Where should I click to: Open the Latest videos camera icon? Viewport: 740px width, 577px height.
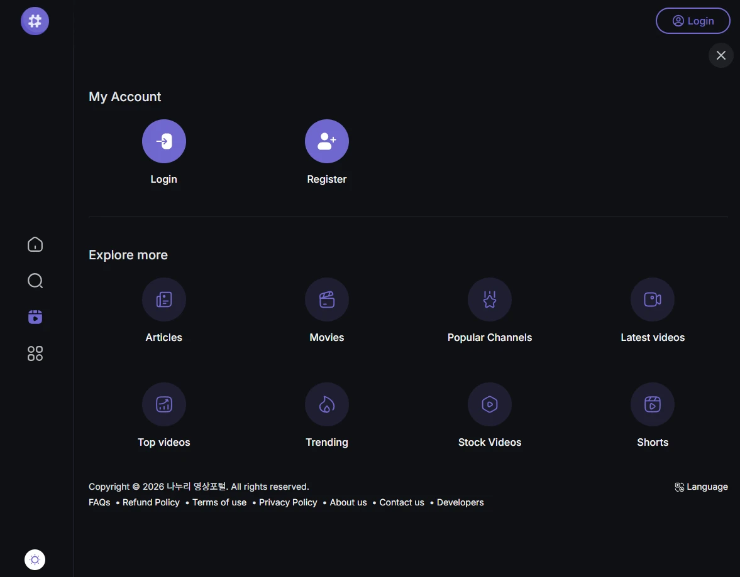click(x=652, y=299)
